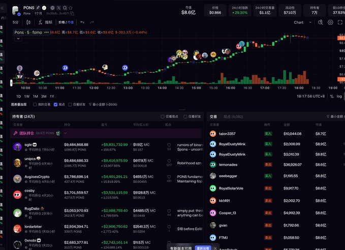The height and width of the screenshot is (250, 345).
Task: Copy the contract address with copy icon
Action: [72, 13]
